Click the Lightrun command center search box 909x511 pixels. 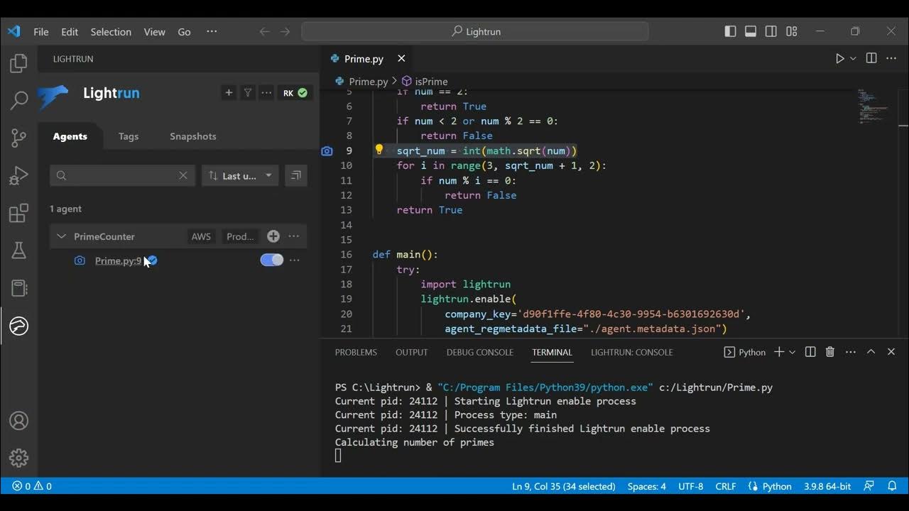[x=475, y=32]
